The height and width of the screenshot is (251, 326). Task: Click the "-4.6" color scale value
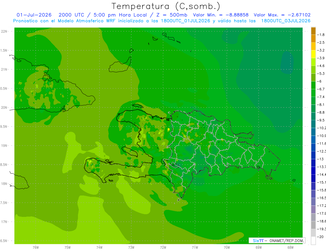pos(321,66)
